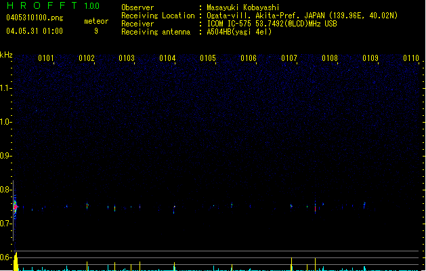Click the 1.0 kHz axis label
Screen dimensions: 426x271
coord(5,122)
